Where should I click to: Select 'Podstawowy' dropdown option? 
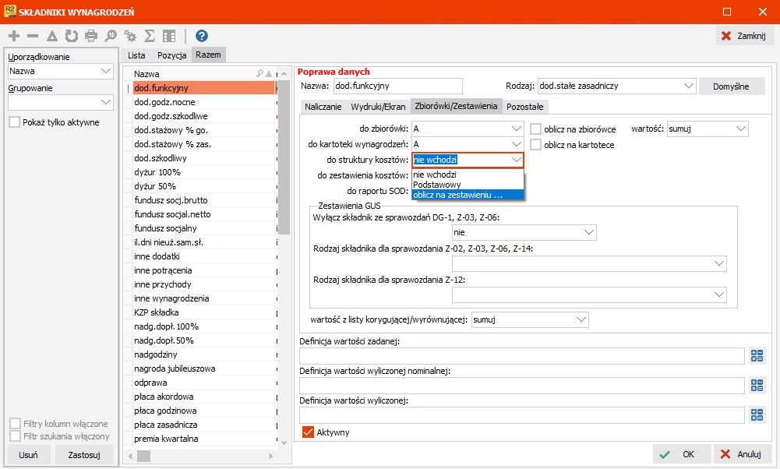click(x=468, y=185)
